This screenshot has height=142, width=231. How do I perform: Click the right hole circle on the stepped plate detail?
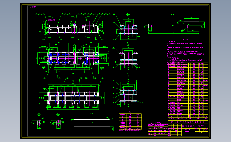tap(188, 26)
